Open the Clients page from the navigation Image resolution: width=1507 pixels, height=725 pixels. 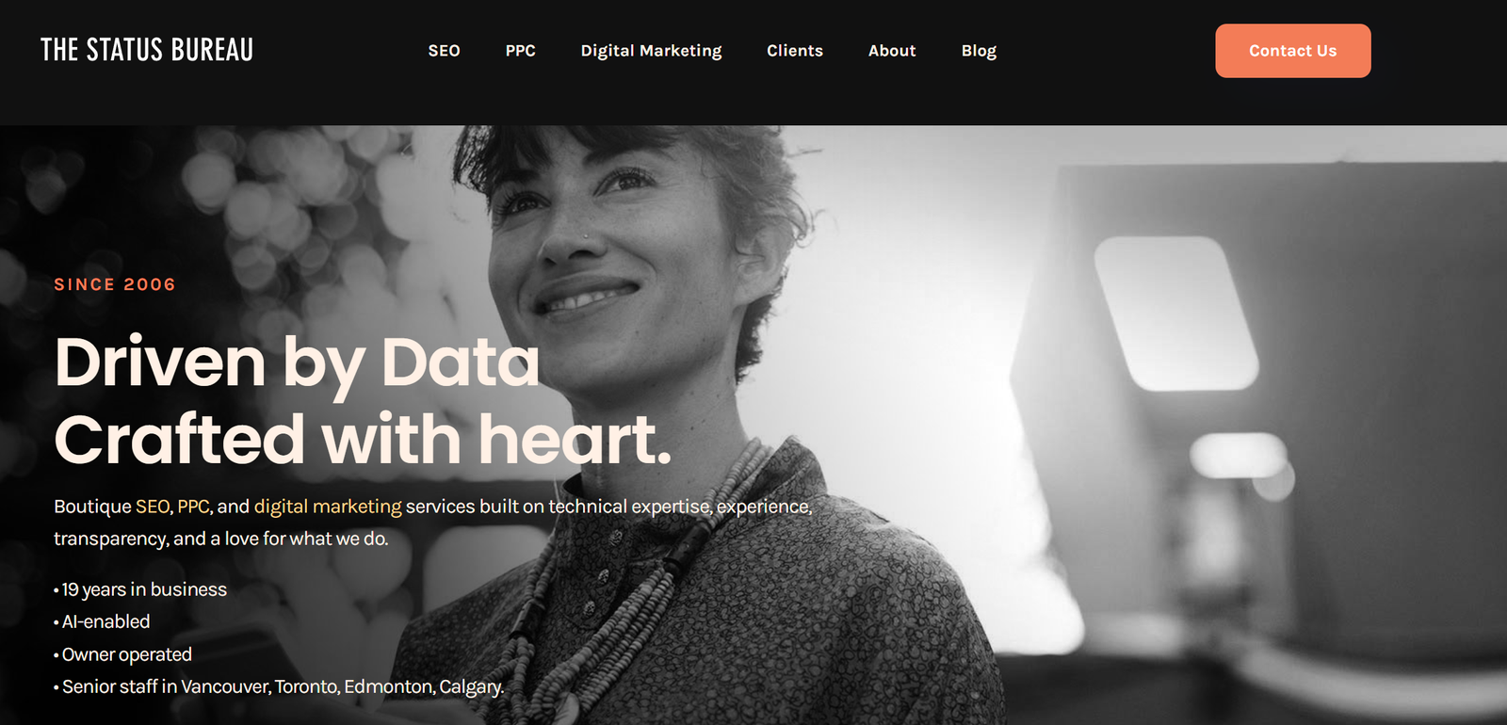(795, 51)
